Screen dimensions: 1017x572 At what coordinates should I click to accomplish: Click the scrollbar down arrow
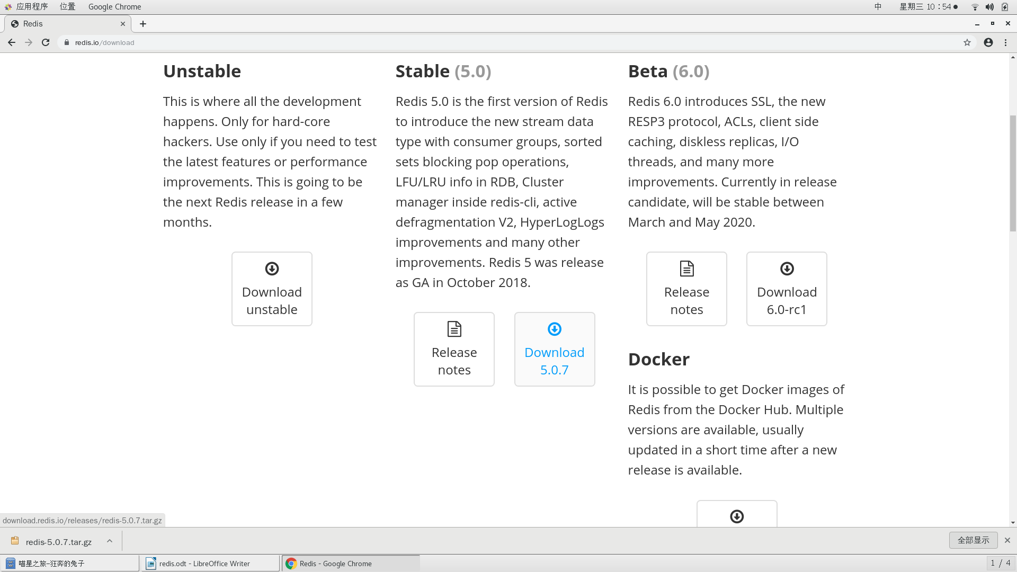pos(1013,523)
